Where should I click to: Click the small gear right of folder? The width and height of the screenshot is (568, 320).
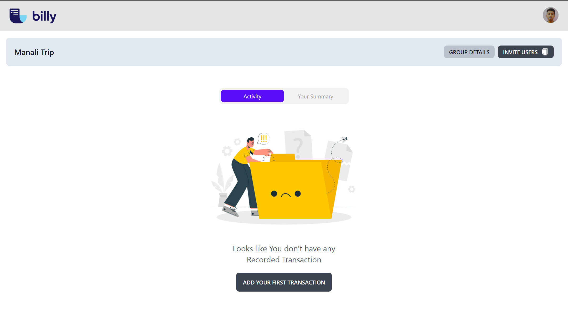352,189
